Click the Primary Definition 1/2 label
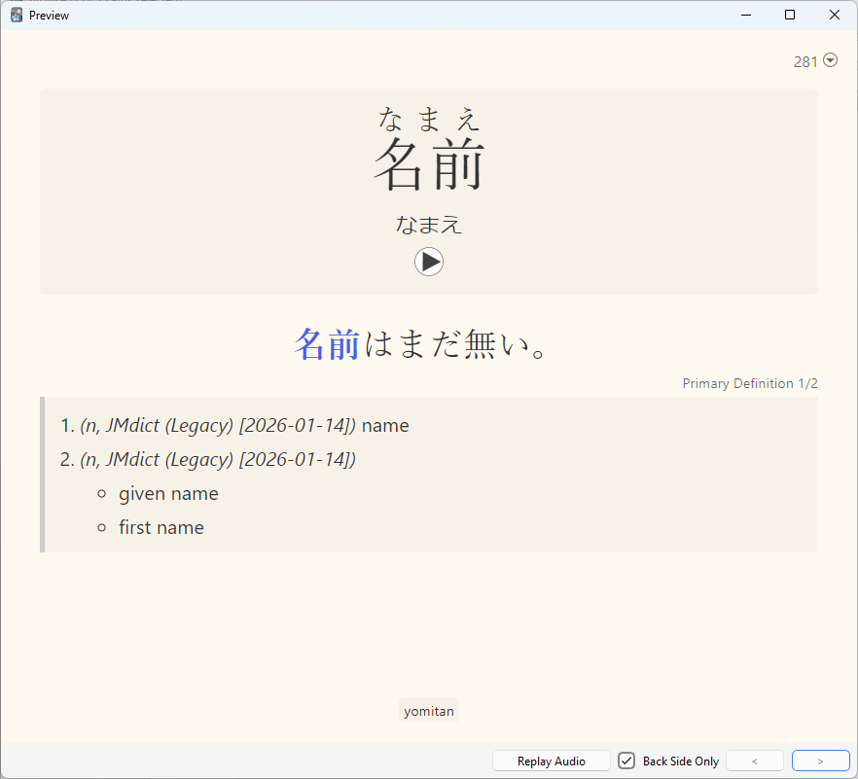 [x=749, y=383]
